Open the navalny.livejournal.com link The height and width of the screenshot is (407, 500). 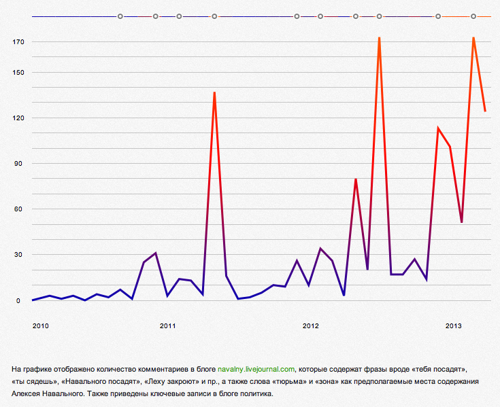point(256,369)
